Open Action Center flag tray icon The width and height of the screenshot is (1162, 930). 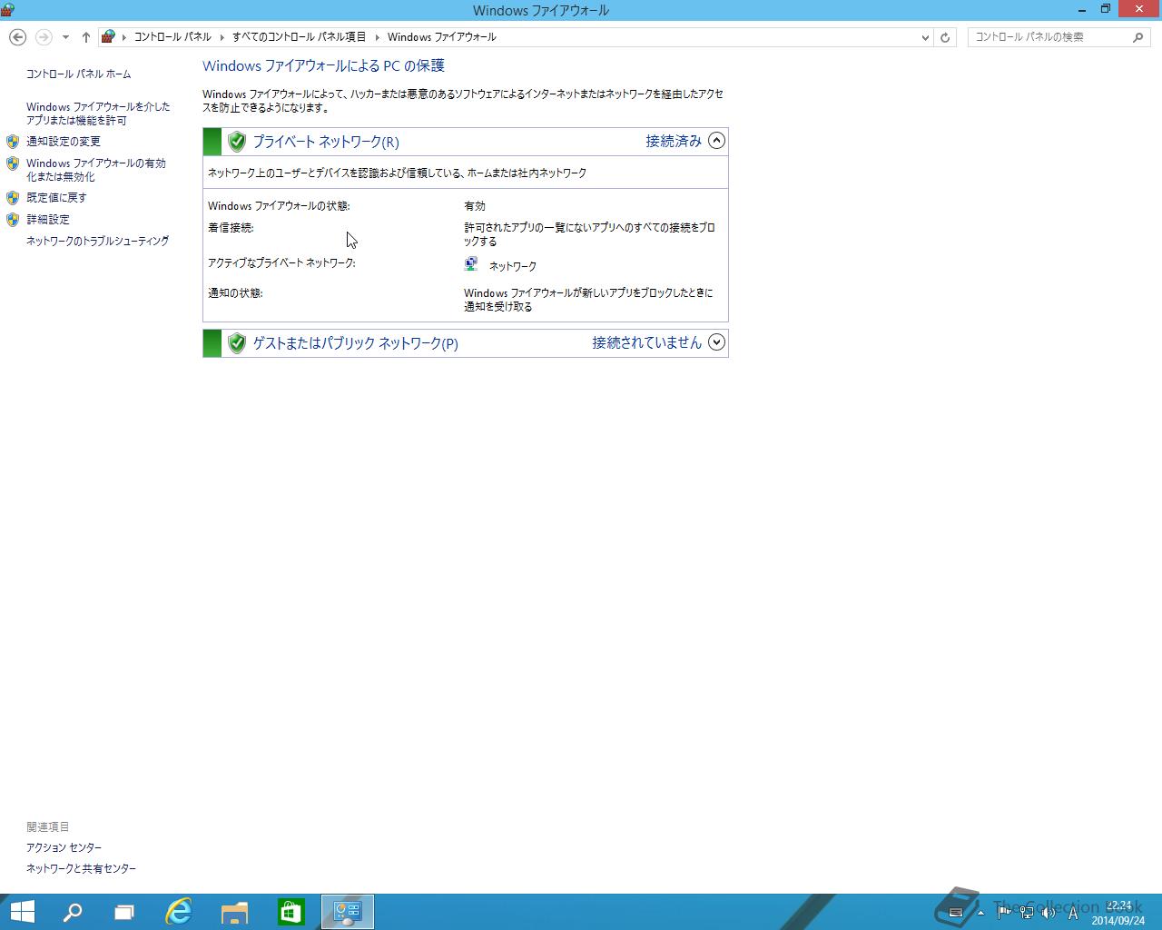1005,913
